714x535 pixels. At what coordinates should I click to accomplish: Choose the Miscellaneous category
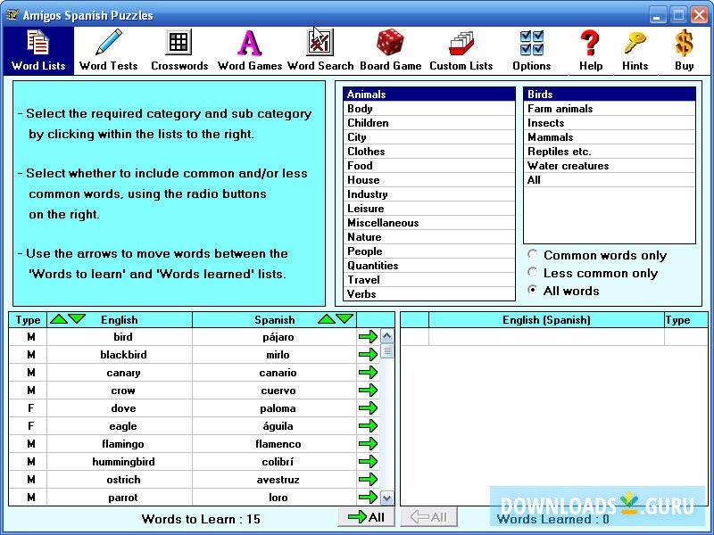tap(428, 222)
